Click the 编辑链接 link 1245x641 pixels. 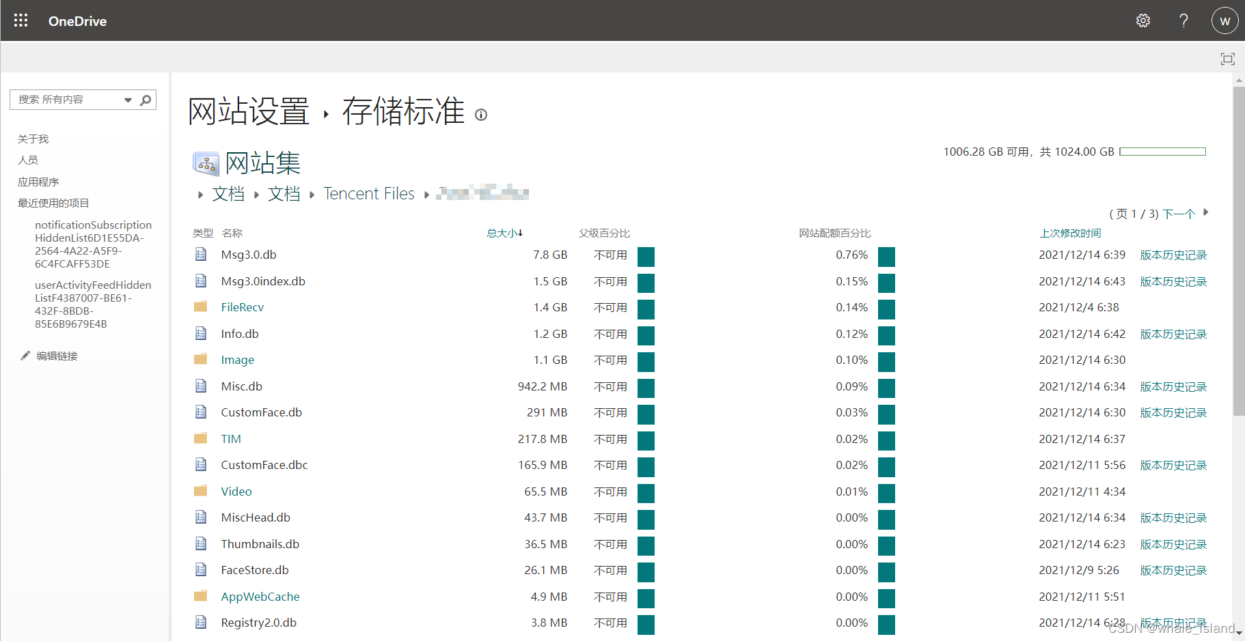click(57, 356)
